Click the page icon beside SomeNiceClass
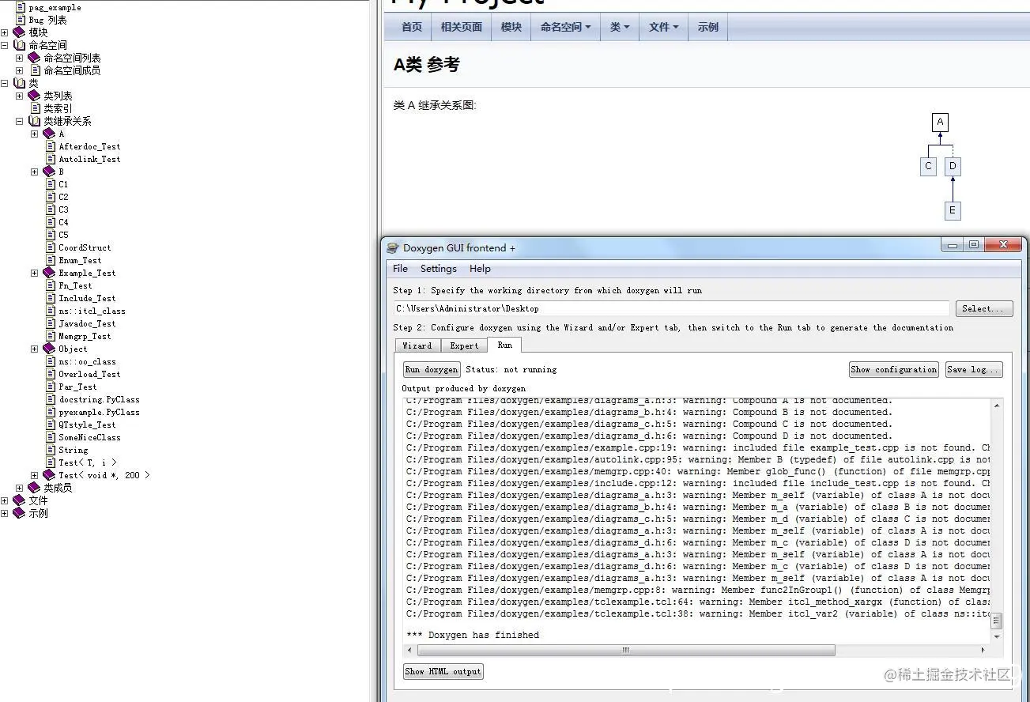The image size is (1030, 702). point(51,437)
